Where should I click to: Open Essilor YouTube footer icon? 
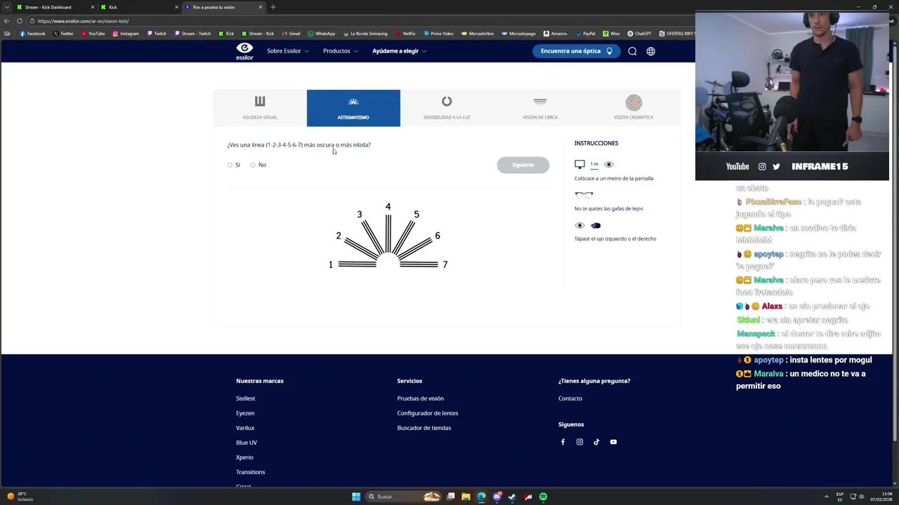[613, 442]
